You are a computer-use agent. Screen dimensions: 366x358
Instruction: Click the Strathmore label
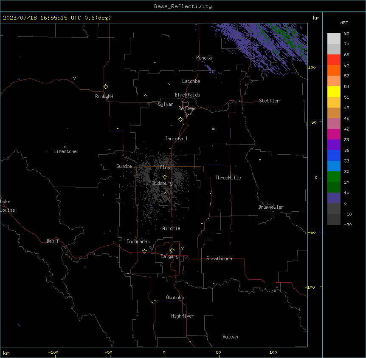pyautogui.click(x=219, y=259)
